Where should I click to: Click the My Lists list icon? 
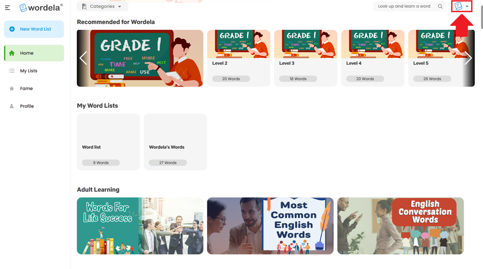(12, 71)
